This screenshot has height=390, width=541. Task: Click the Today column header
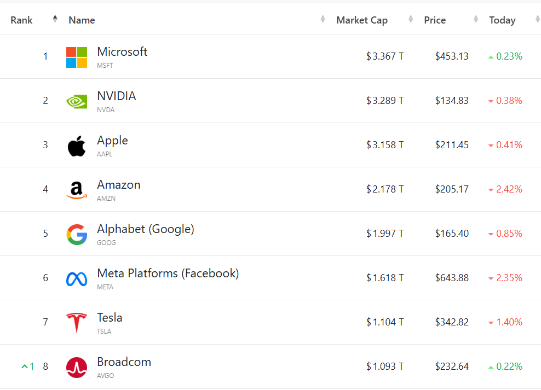pos(502,20)
